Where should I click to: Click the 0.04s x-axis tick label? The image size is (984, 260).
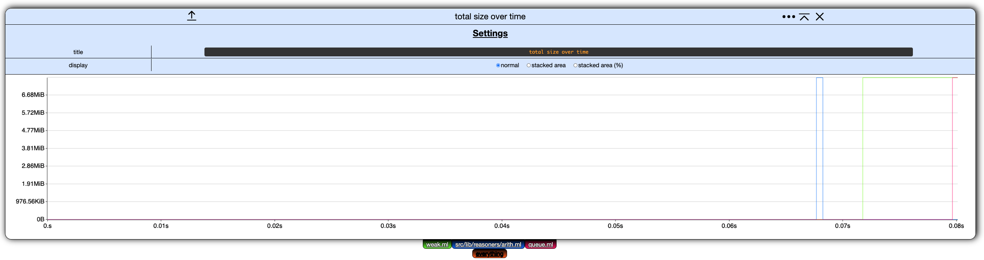pyautogui.click(x=502, y=226)
